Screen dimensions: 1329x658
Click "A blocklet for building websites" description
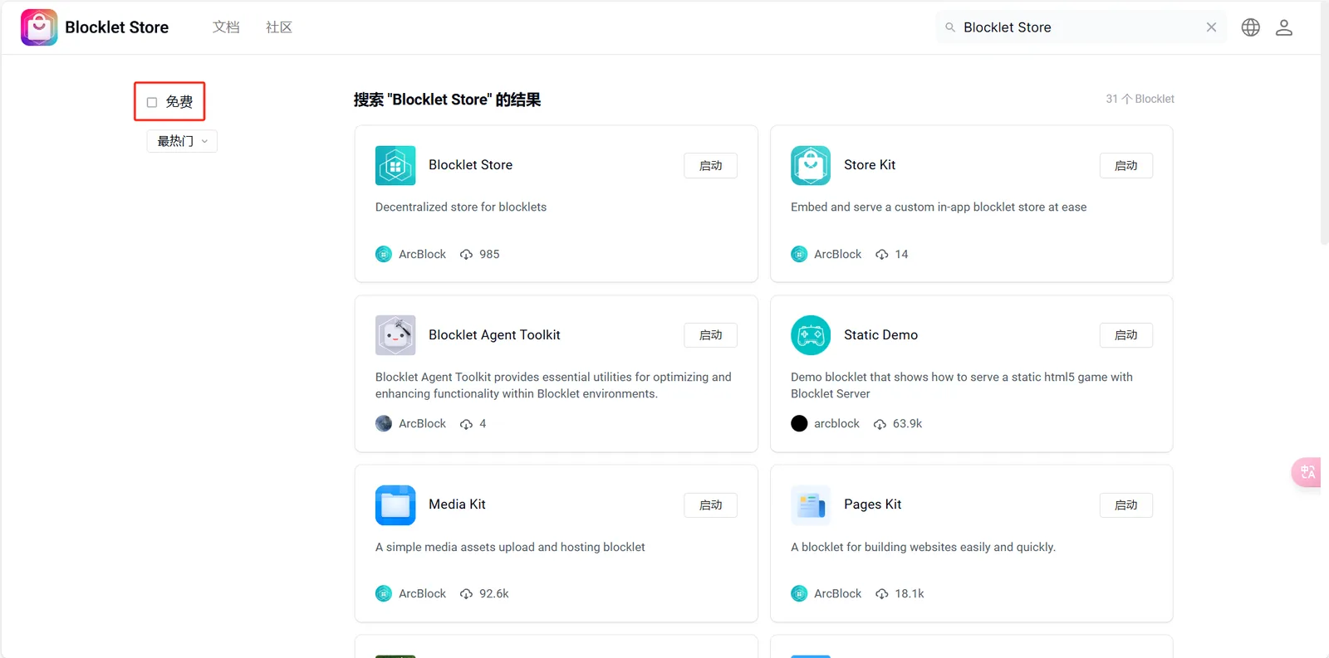tap(923, 548)
